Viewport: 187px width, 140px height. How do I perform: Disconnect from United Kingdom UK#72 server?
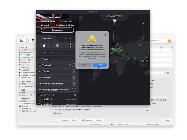click(57, 30)
